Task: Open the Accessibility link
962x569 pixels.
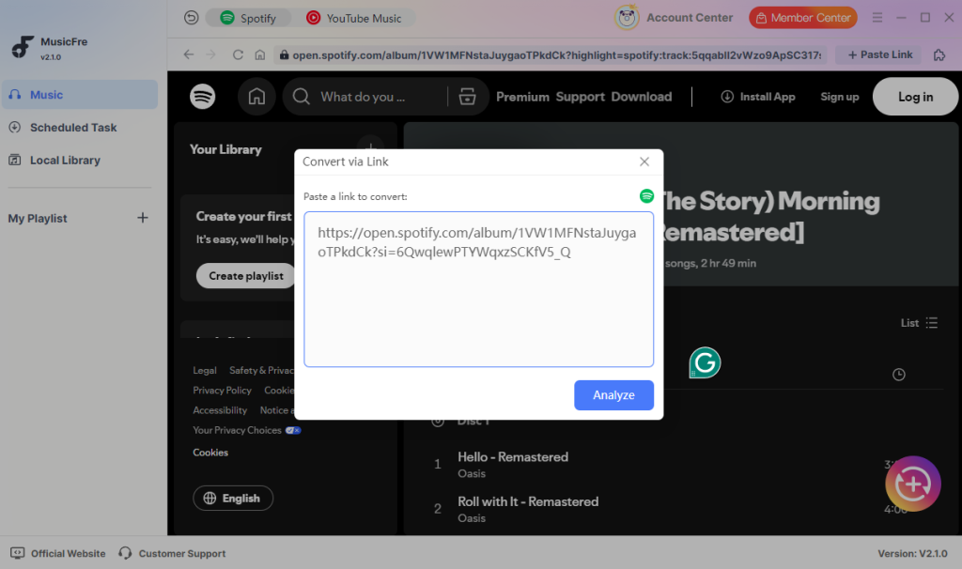Action: (220, 410)
